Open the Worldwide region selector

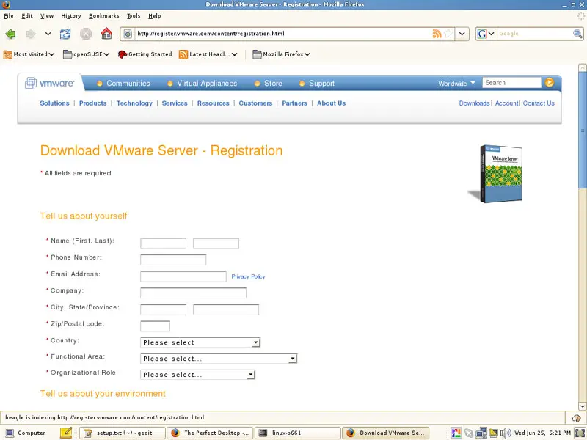pos(456,84)
